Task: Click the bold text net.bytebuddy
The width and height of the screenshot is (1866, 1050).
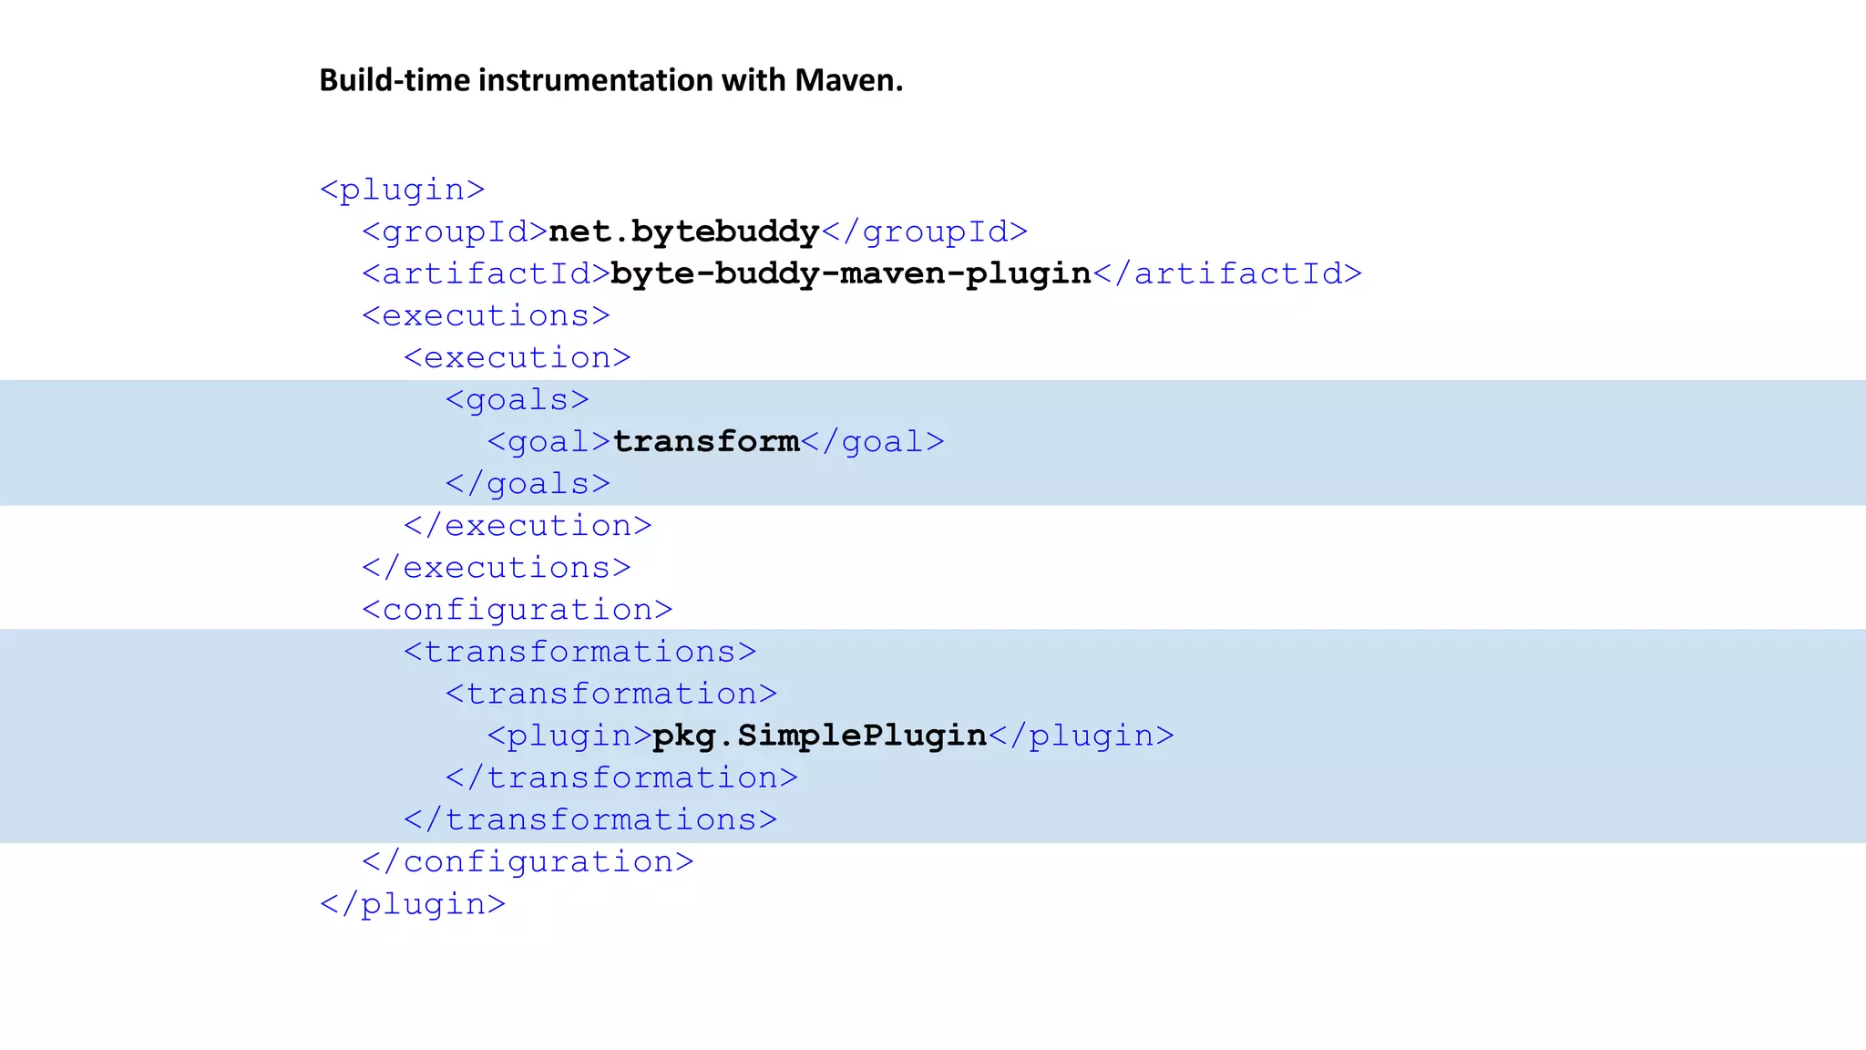Action: [683, 232]
